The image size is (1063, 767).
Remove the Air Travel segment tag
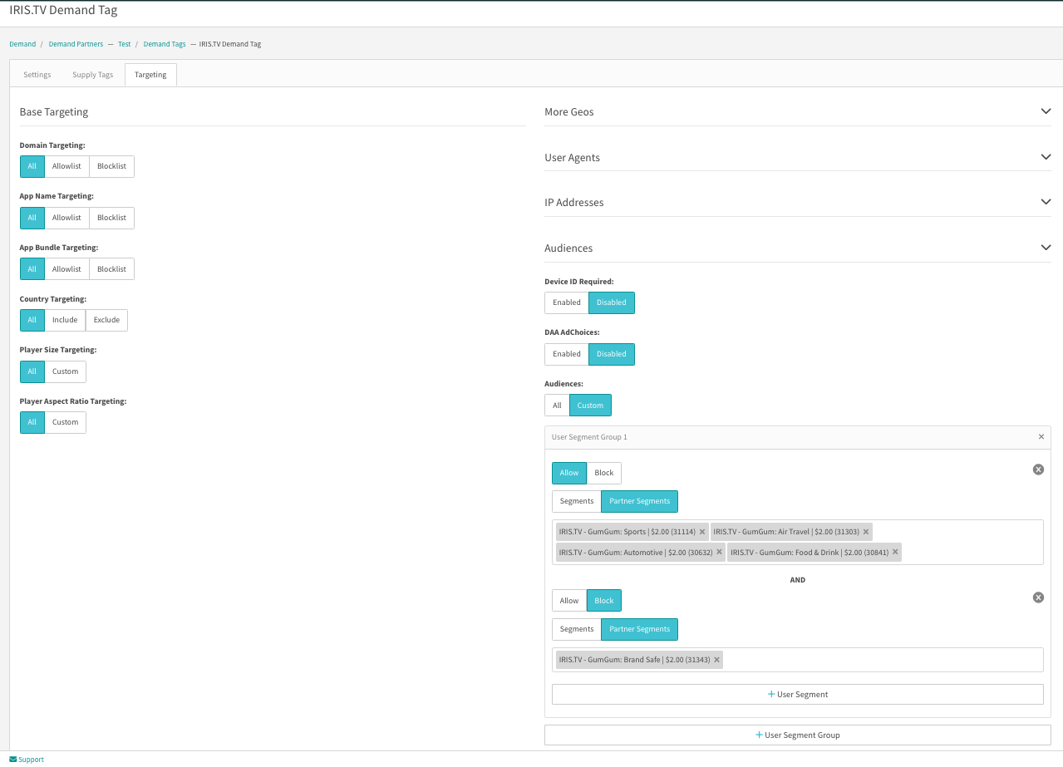[x=866, y=532]
